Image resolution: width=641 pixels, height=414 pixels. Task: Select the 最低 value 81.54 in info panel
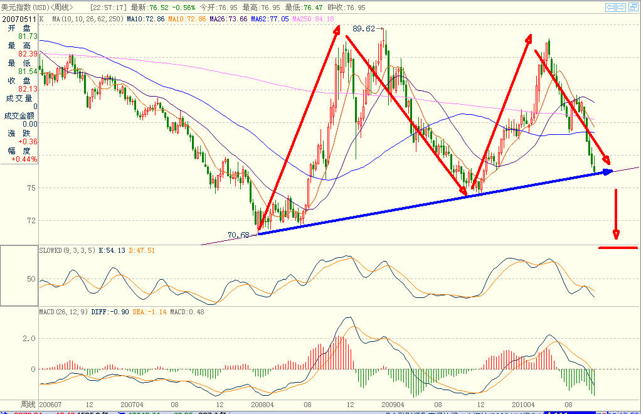[x=28, y=72]
